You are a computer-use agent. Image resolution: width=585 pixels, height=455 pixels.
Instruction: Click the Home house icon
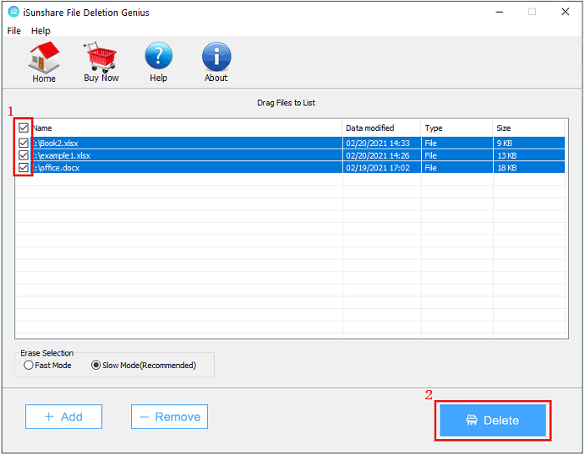coord(44,57)
